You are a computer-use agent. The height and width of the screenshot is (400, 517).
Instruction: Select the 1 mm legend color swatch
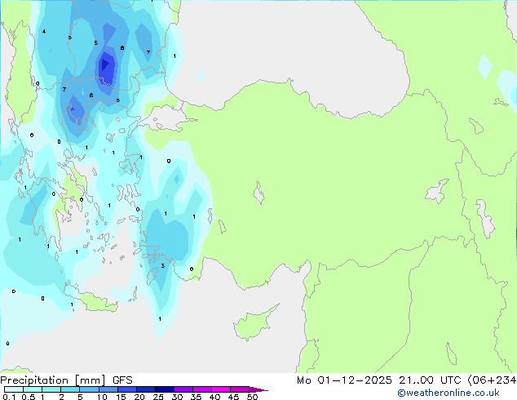pyautogui.click(x=51, y=389)
